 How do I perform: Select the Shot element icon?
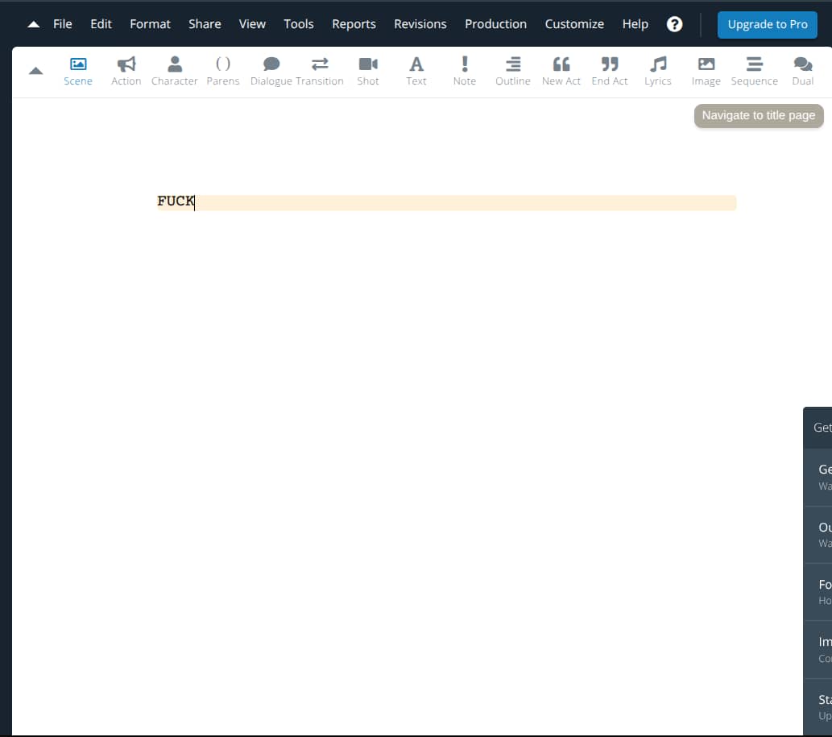368,71
